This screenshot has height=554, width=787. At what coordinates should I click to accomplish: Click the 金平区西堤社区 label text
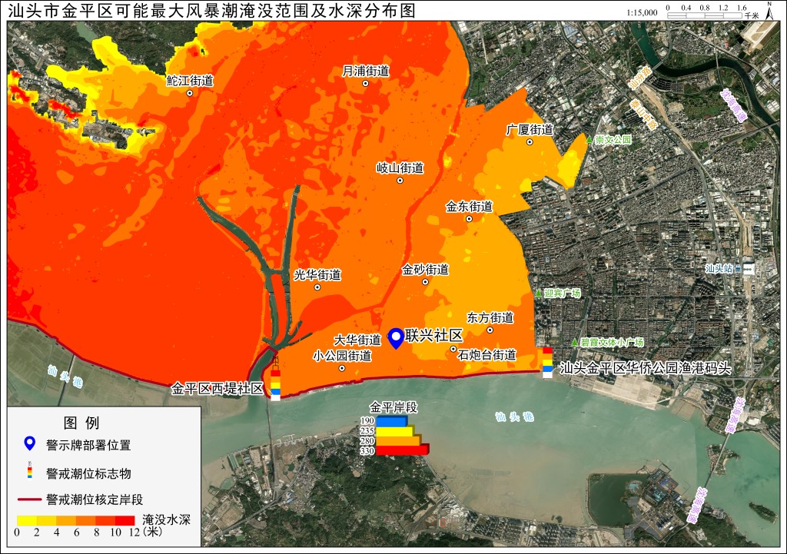point(218,388)
